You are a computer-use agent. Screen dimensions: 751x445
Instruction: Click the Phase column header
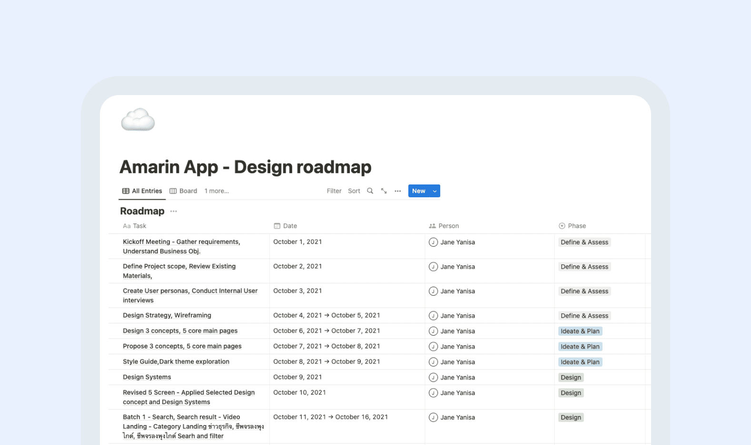point(573,226)
